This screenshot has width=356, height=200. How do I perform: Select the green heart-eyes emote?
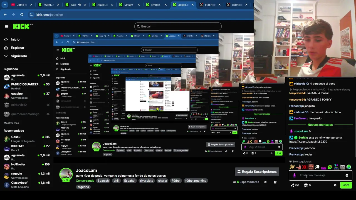(330, 167)
